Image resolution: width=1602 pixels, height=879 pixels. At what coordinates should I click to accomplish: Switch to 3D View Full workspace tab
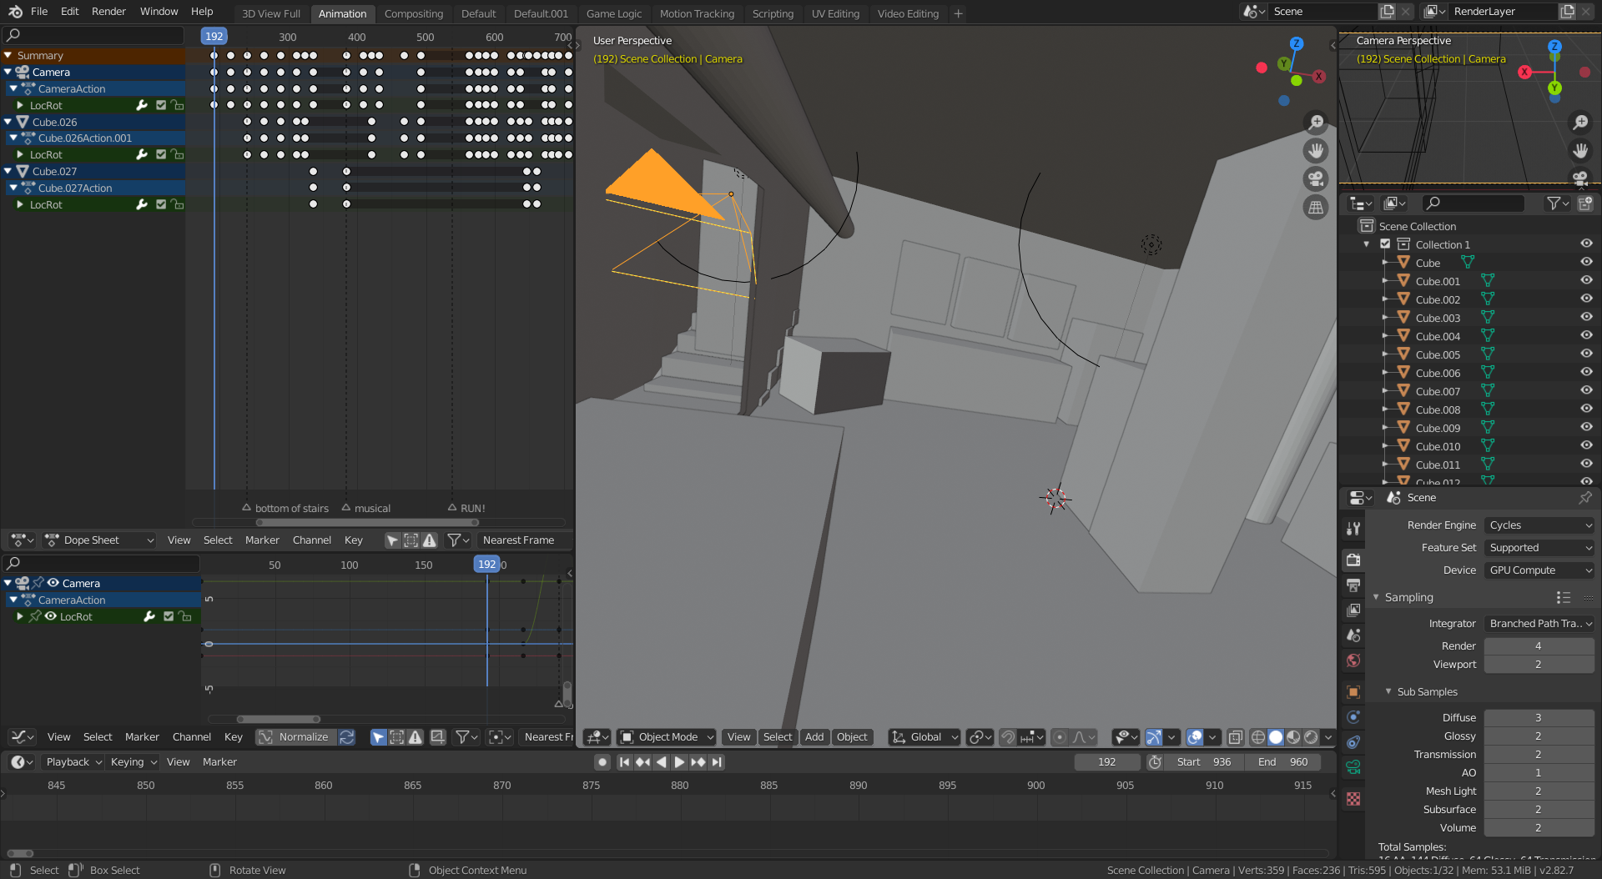coord(271,13)
